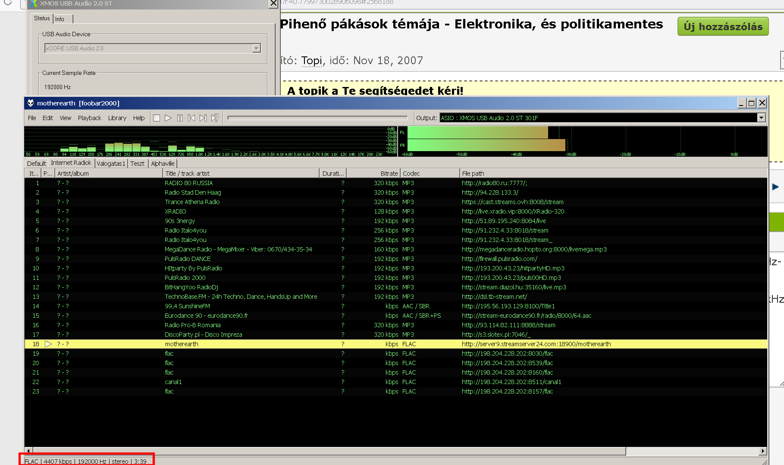Click the Duration column header
Image resolution: width=784 pixels, height=465 pixels.
click(x=333, y=174)
